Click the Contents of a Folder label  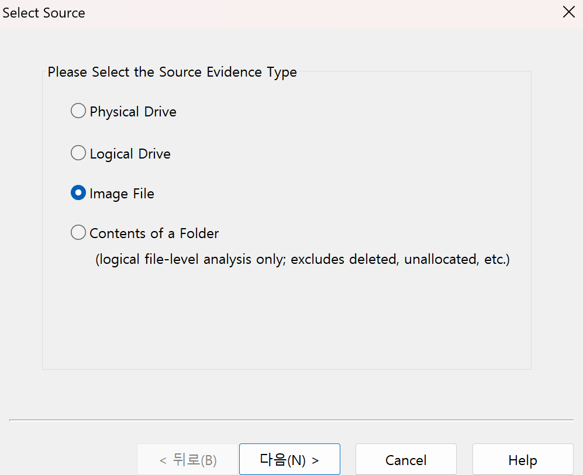(153, 233)
